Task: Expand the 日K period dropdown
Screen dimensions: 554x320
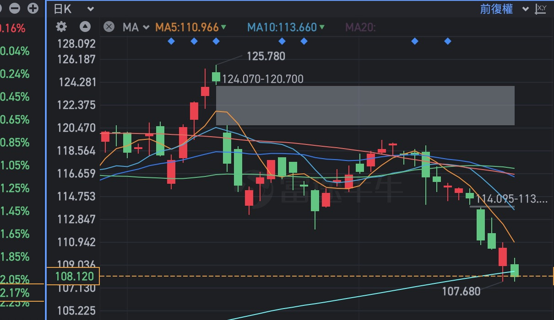Action: coord(73,9)
